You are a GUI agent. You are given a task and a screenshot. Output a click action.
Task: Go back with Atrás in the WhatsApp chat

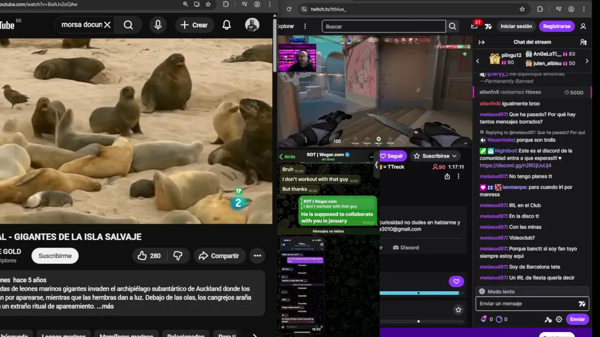287,157
